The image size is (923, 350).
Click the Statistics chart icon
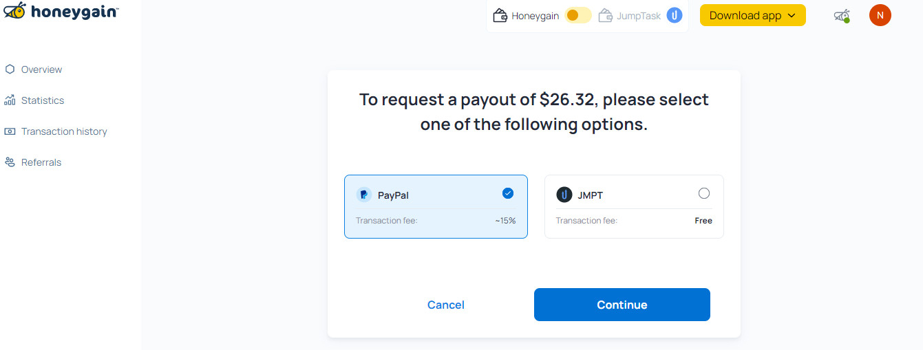point(10,100)
